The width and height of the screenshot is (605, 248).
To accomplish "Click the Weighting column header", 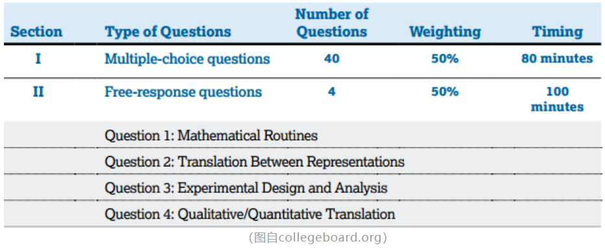I will tap(445, 32).
